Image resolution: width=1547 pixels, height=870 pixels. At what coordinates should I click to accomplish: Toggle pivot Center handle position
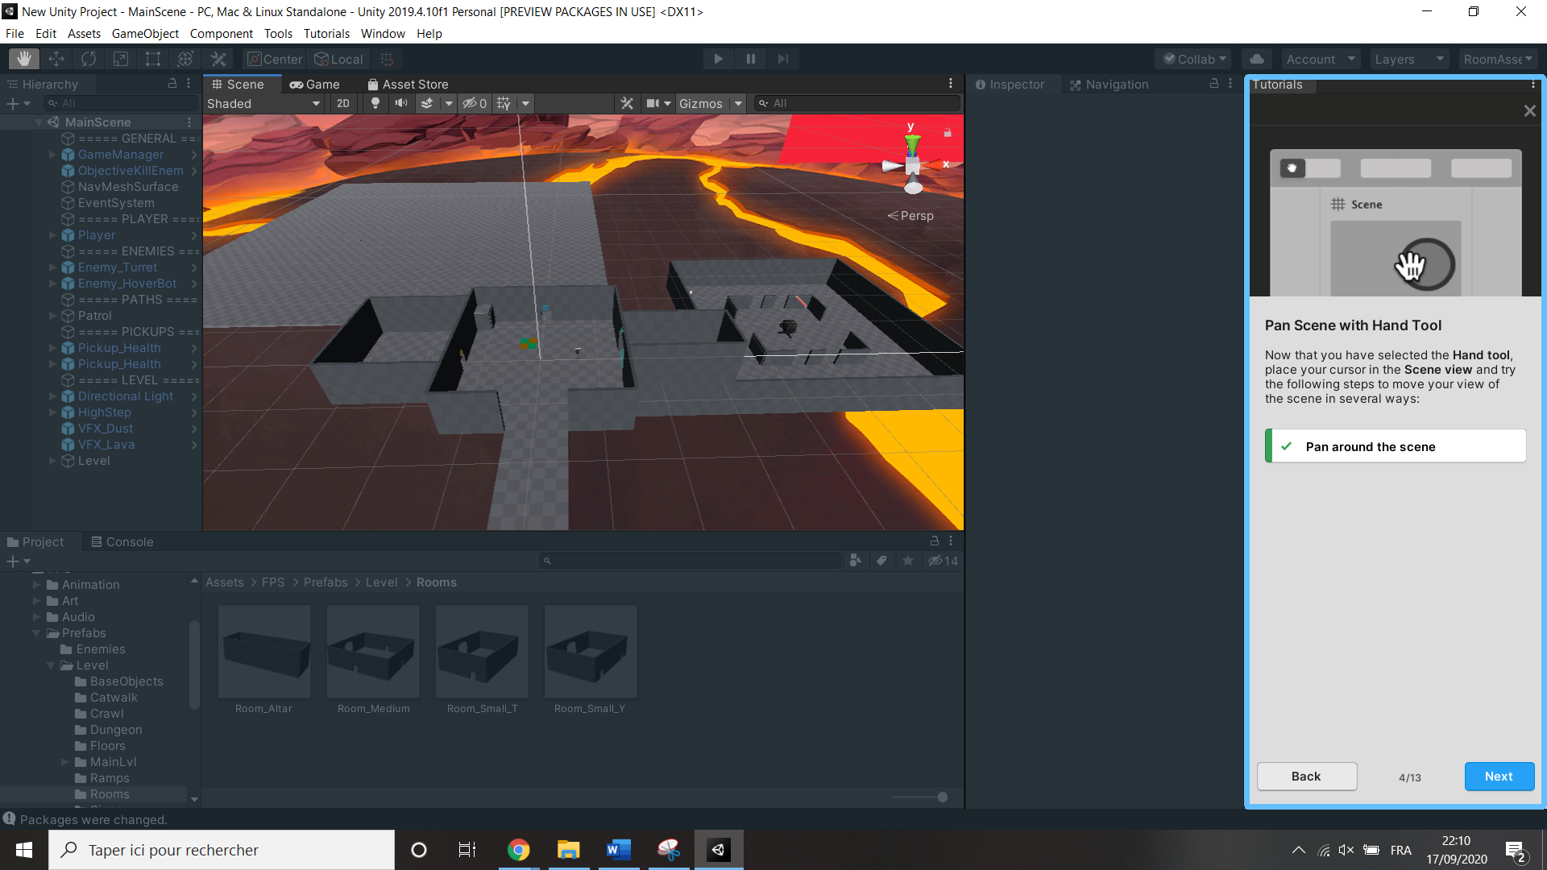[275, 59]
